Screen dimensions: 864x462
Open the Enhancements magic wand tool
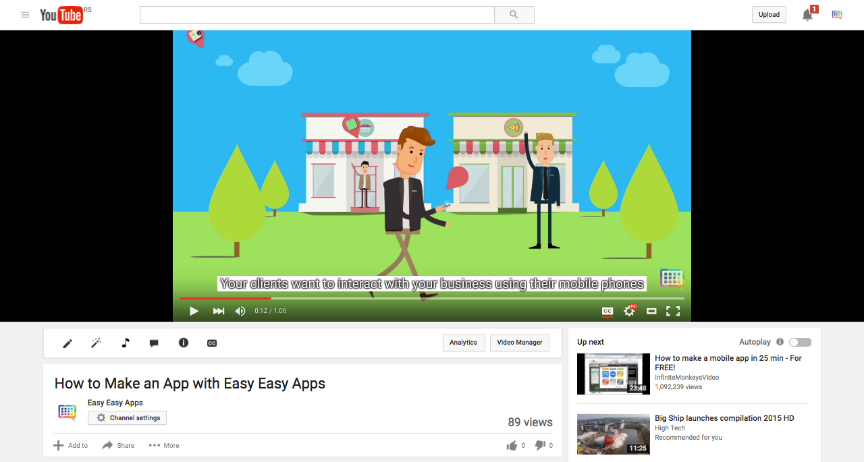click(x=96, y=343)
